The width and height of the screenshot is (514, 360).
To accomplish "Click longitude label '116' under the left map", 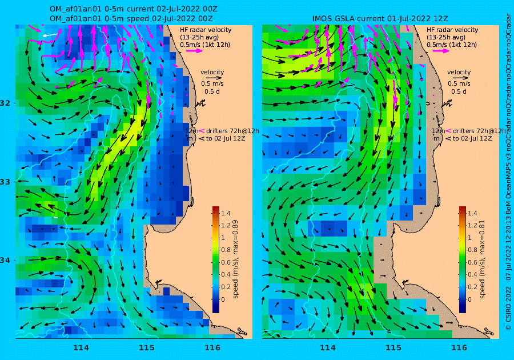I will tap(212, 348).
